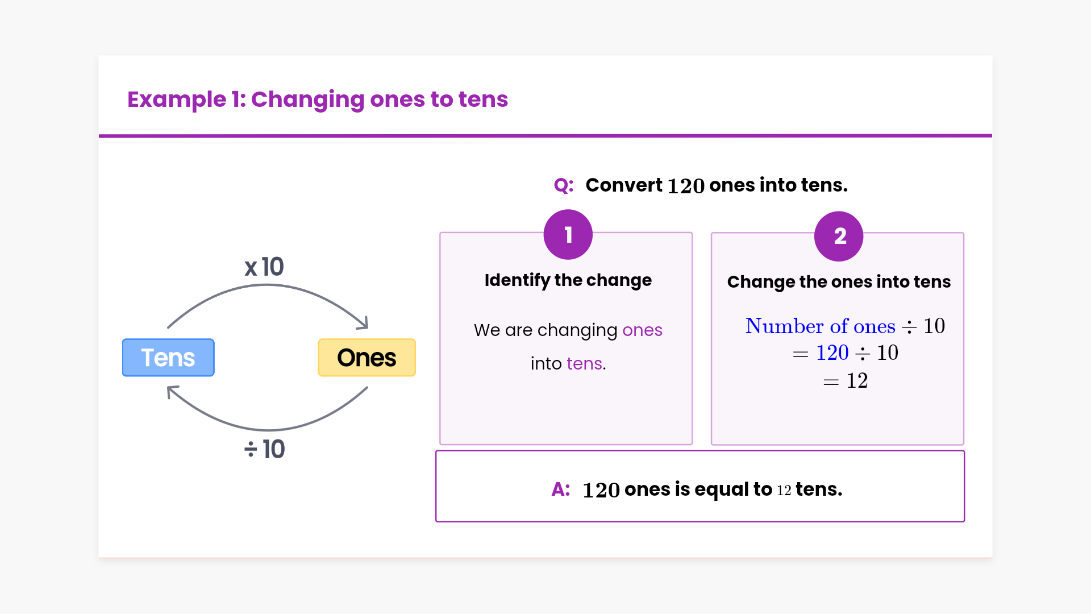Click the title 'Example 1: Changing ones to tens'

[x=317, y=99]
